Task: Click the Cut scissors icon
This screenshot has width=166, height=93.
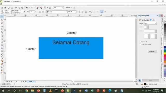Action: [x=16, y=8]
